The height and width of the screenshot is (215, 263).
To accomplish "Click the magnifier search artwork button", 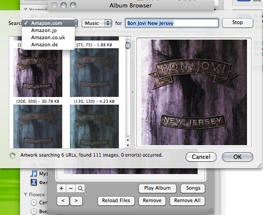I will coord(81,188).
